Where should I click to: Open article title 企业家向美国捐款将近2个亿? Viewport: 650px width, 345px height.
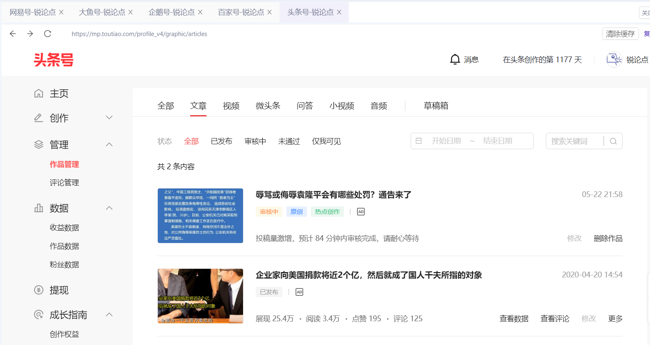click(369, 275)
